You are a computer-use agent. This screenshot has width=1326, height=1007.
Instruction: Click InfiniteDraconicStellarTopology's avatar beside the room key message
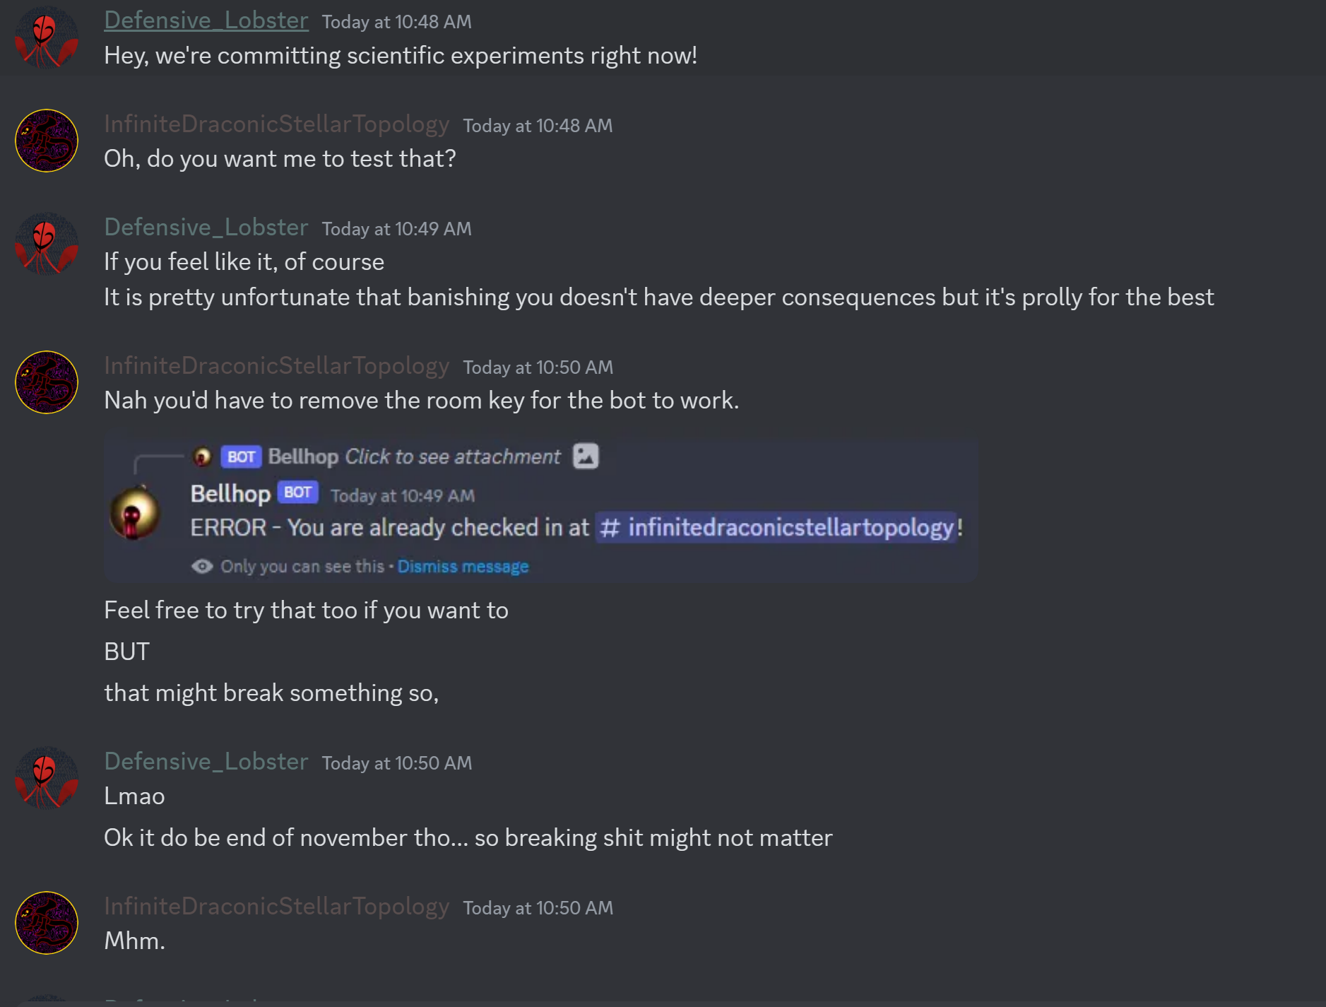tap(47, 382)
